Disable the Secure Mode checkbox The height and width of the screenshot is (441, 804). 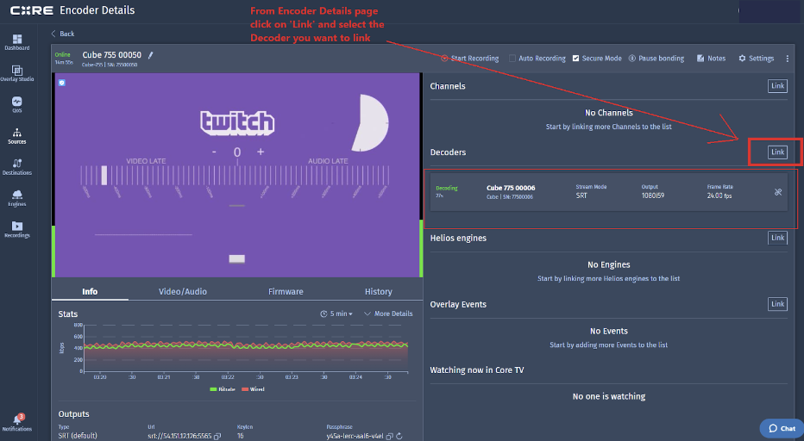576,59
